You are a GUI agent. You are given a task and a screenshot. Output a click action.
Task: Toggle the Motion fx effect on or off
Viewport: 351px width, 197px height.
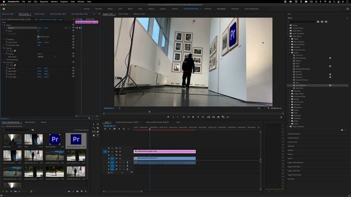(4, 25)
